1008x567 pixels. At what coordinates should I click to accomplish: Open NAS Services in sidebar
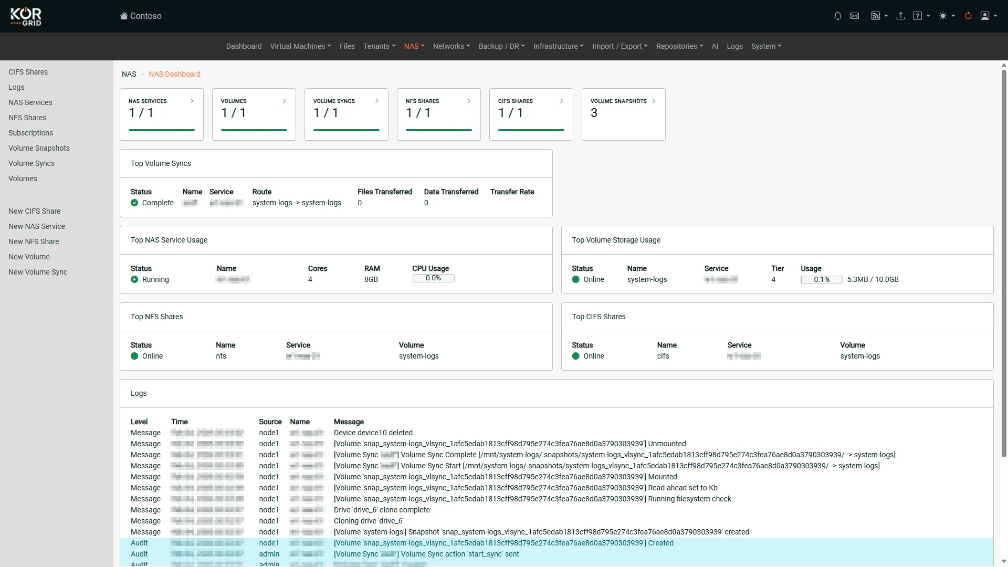(30, 102)
